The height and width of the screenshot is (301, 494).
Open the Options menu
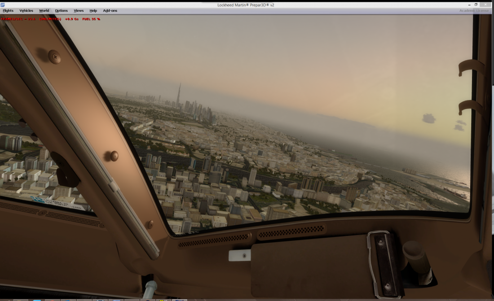click(x=62, y=11)
